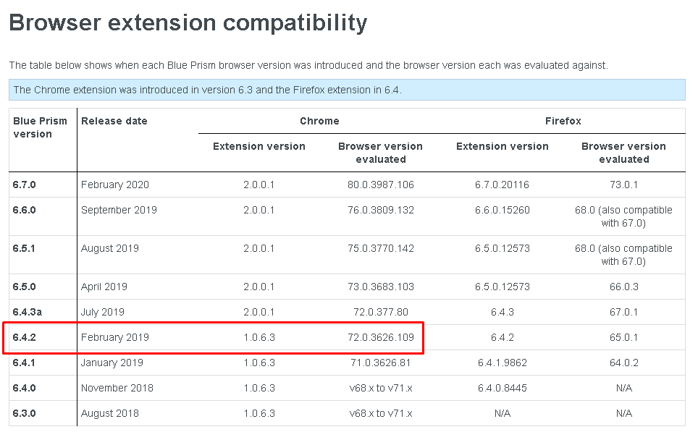This screenshot has width=698, height=432.
Task: Click the blue note about the Chrome extension introduction
Action: [347, 90]
